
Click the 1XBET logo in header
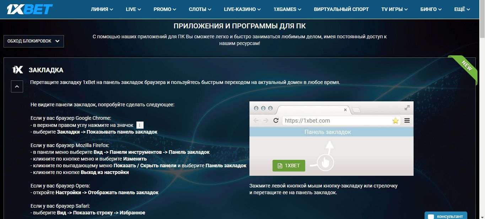(30, 9)
